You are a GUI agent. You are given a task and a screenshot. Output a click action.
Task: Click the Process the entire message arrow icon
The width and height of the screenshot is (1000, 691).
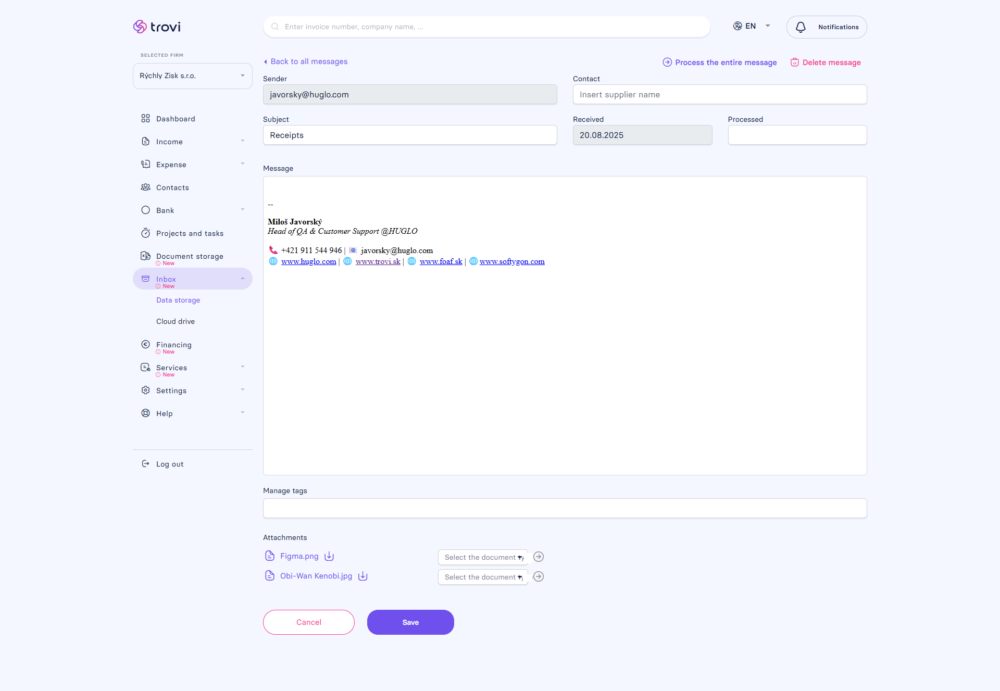coord(667,62)
